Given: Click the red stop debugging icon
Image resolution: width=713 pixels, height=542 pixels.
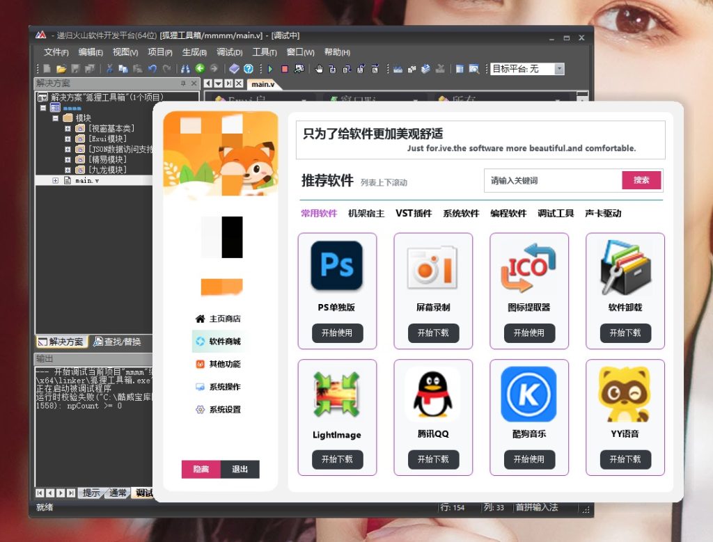Looking at the screenshot, I should click(x=285, y=69).
